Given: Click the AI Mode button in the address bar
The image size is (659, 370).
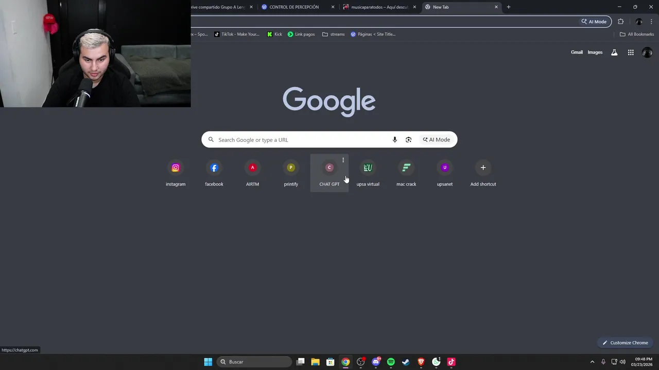Looking at the screenshot, I should (x=594, y=22).
